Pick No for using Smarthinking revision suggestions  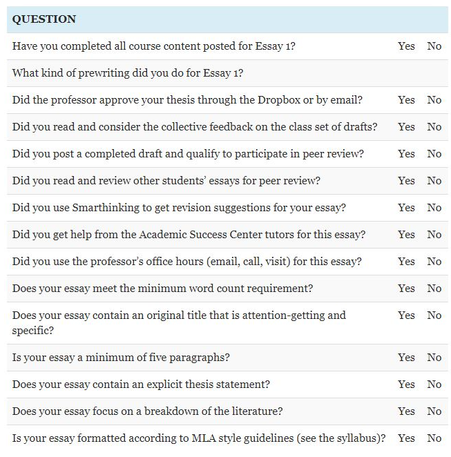pyautogui.click(x=434, y=208)
